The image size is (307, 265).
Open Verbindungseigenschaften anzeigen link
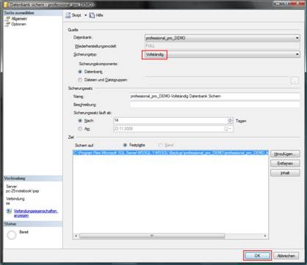pyautogui.click(x=36, y=213)
